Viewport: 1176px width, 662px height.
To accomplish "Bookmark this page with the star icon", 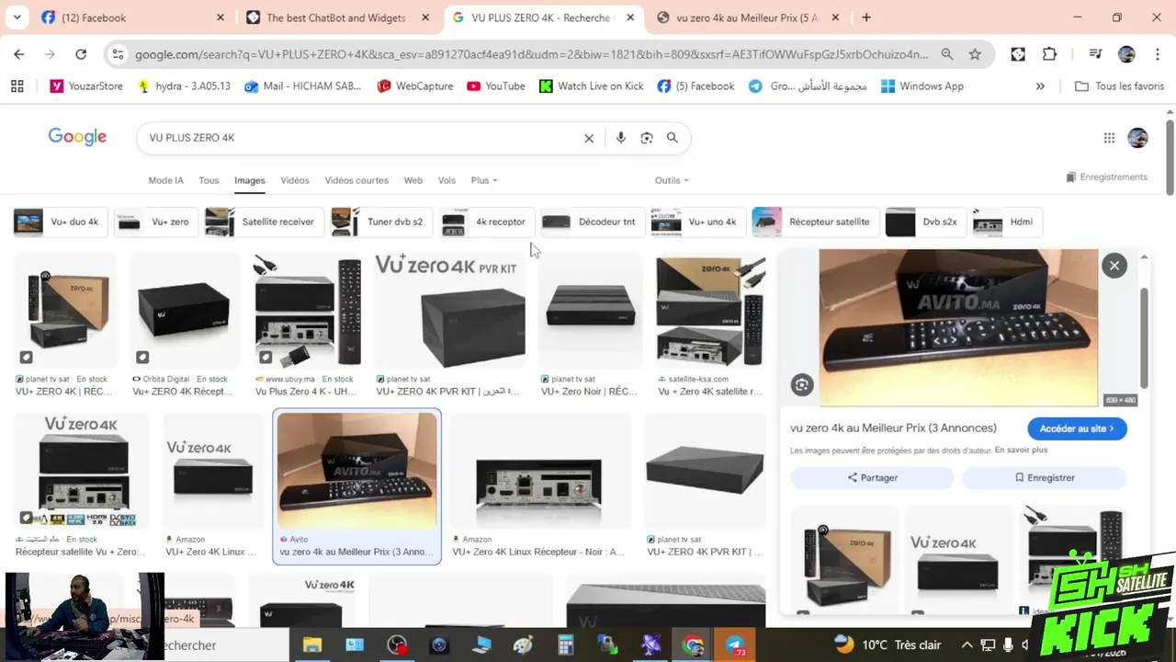I will click(975, 54).
